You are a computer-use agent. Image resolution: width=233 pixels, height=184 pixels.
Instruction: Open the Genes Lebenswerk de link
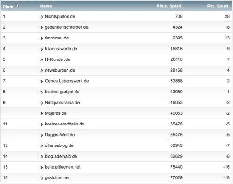(67, 81)
